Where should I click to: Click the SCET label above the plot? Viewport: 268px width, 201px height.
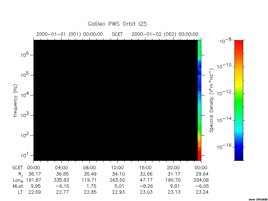pyautogui.click(x=117, y=34)
